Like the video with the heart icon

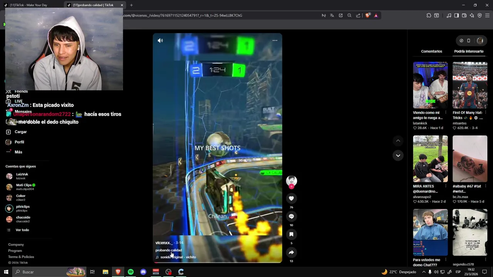(x=291, y=199)
